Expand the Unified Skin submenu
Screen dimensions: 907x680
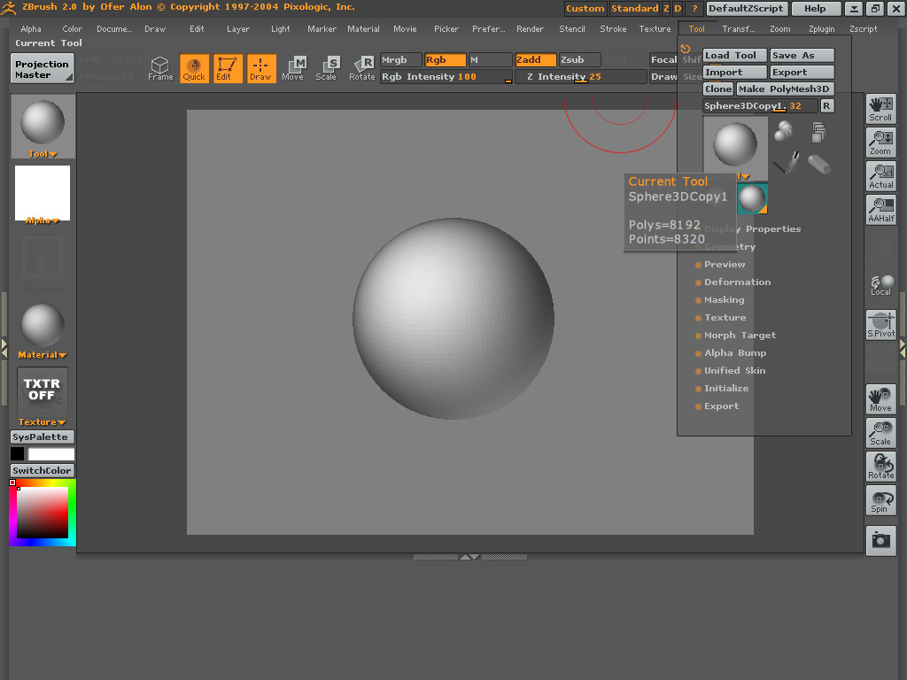(734, 371)
